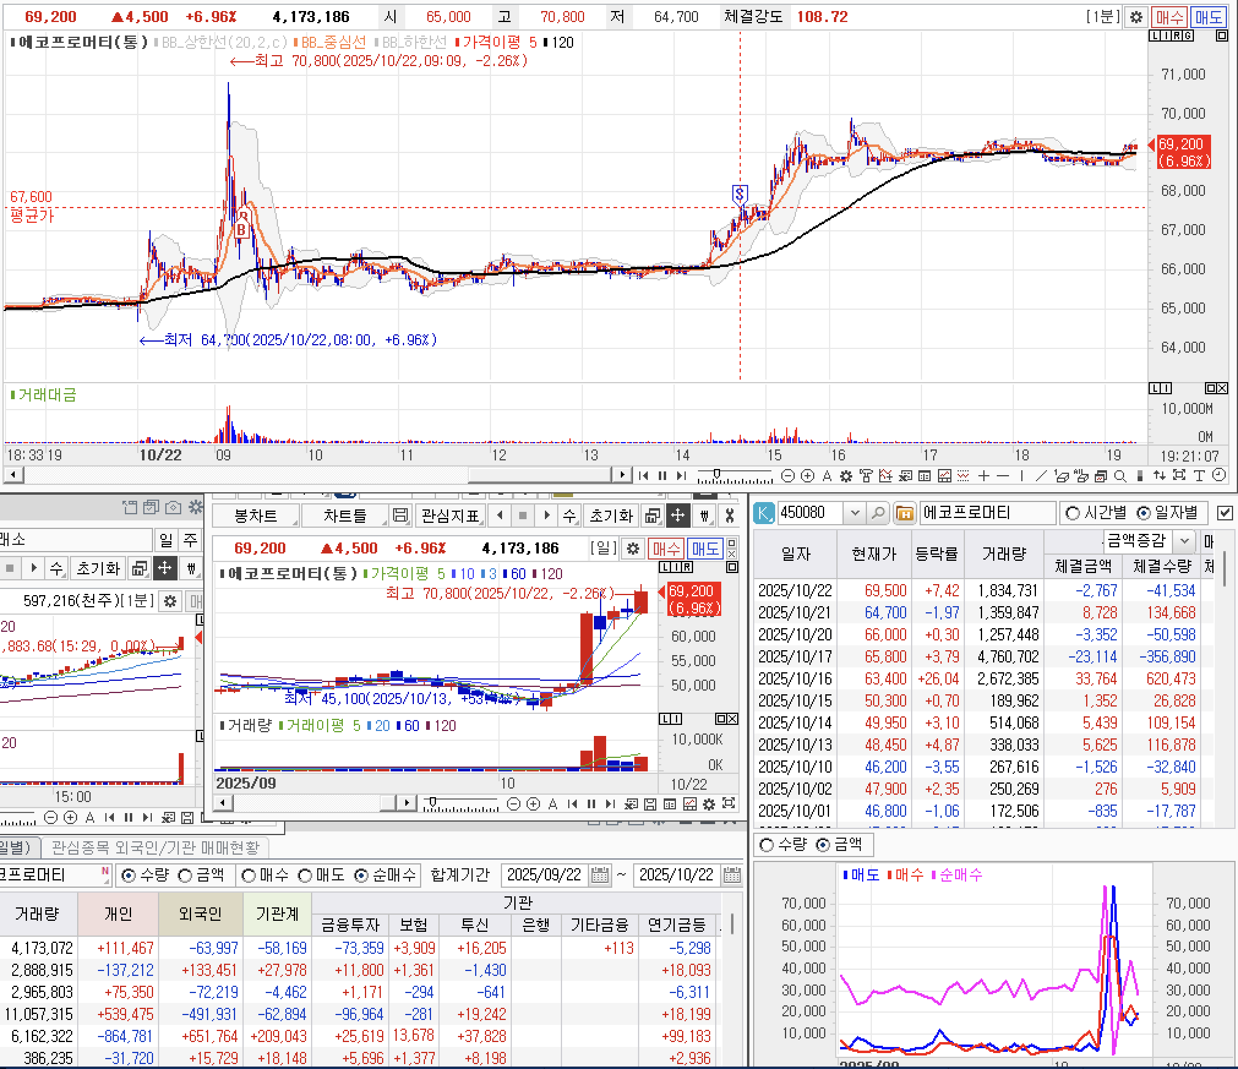Toggle the checkbox right of 일자별
1238x1069 pixels.
(x=1225, y=512)
